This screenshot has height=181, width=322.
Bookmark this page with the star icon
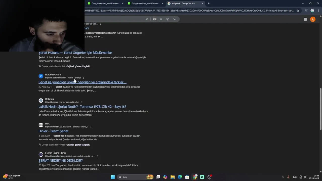pos(298,11)
